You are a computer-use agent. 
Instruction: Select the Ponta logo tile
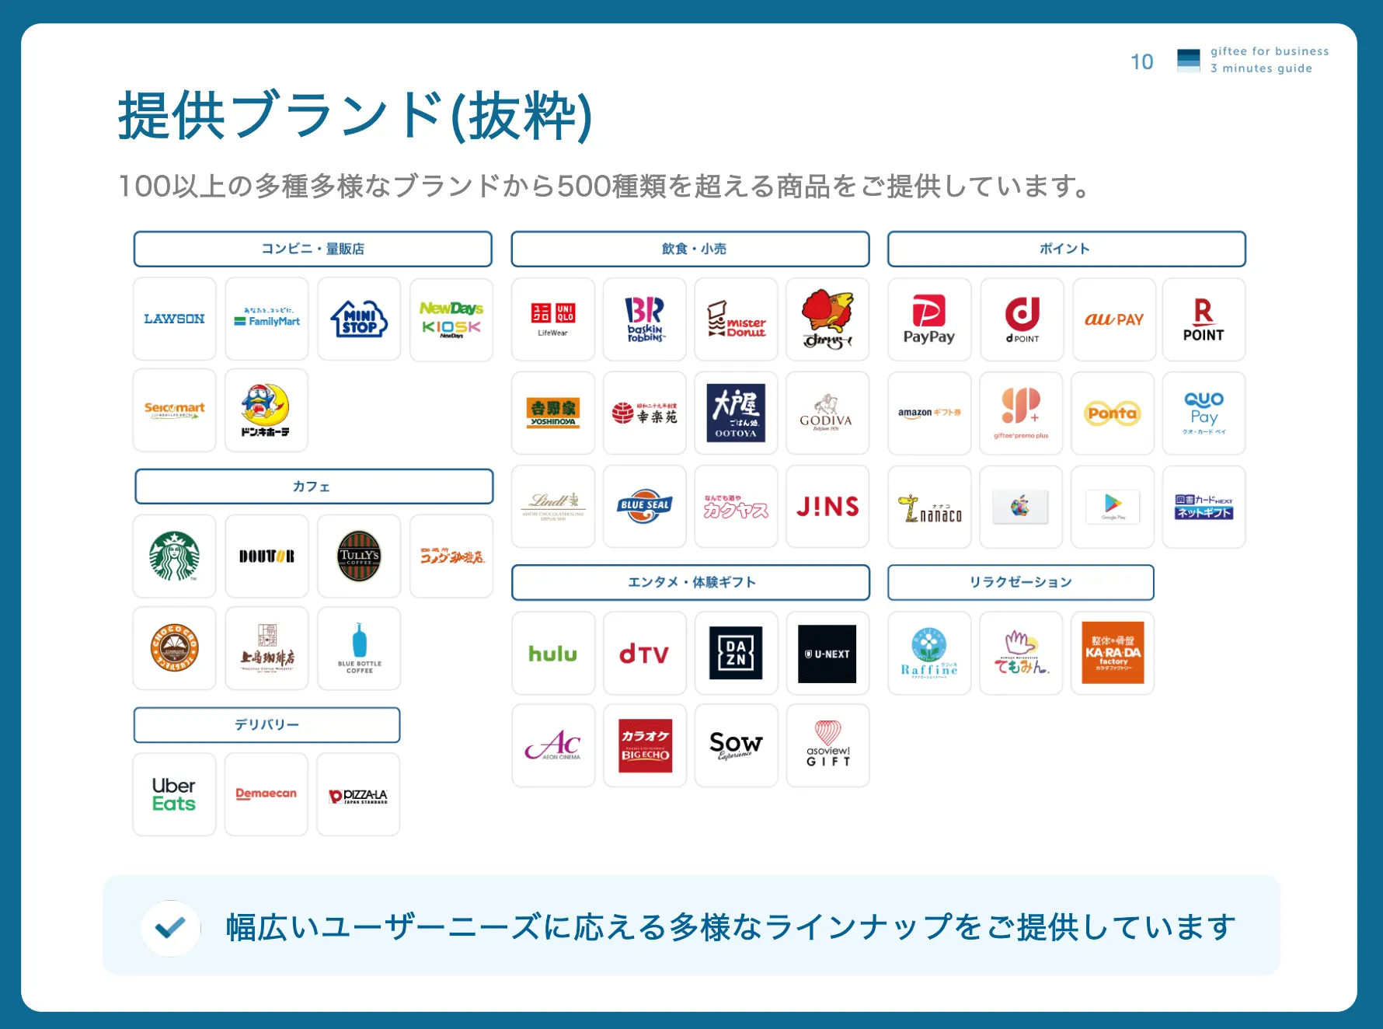coord(1113,413)
